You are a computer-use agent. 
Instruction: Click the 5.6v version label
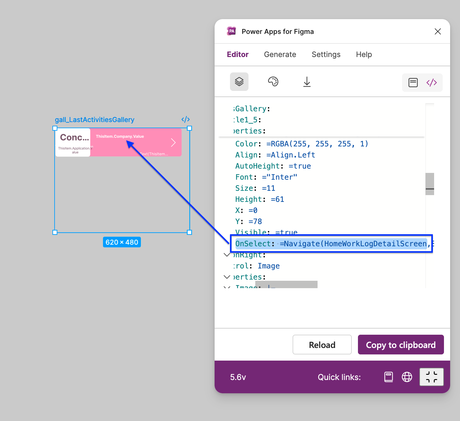[x=238, y=377]
